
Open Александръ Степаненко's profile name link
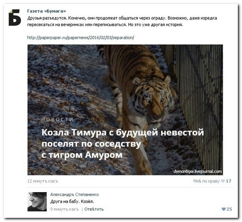74,194
